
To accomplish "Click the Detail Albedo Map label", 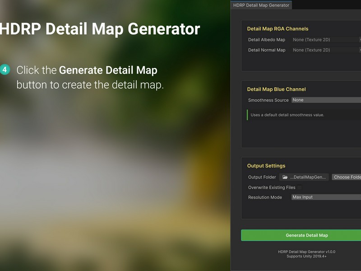I will [267, 40].
